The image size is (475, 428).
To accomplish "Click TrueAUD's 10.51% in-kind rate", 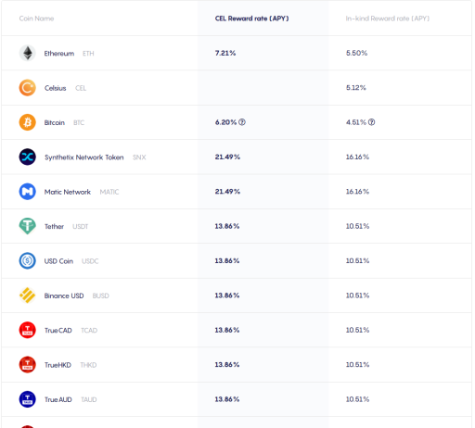I will [x=357, y=399].
